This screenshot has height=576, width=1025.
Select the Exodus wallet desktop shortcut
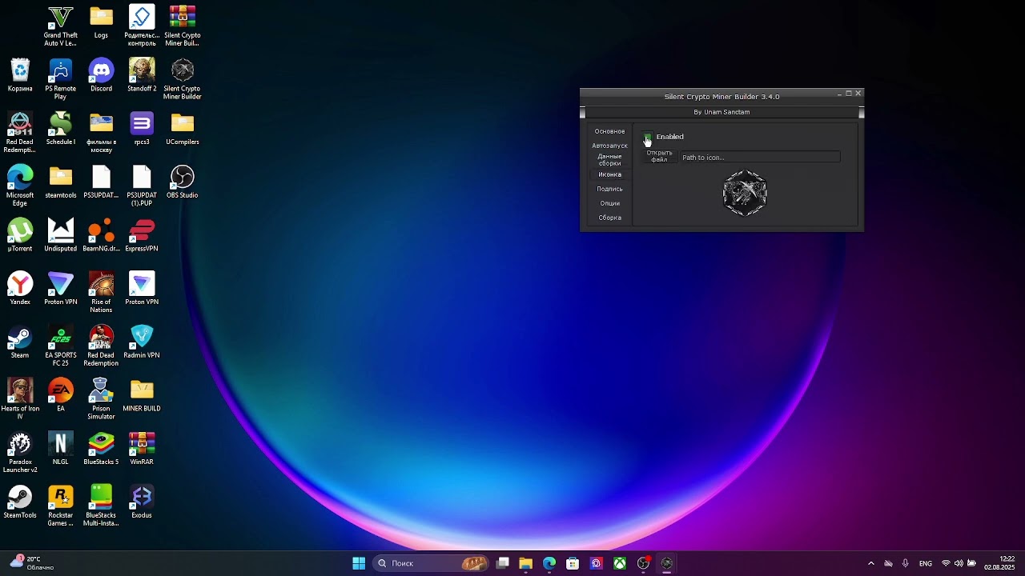[142, 502]
